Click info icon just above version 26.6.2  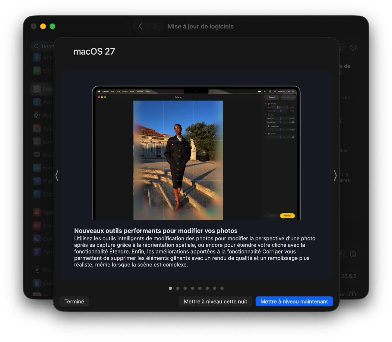pyautogui.click(x=353, y=254)
